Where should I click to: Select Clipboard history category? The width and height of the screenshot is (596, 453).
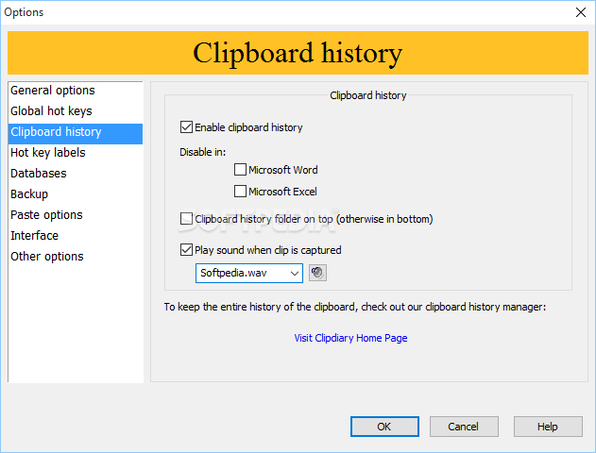point(76,132)
